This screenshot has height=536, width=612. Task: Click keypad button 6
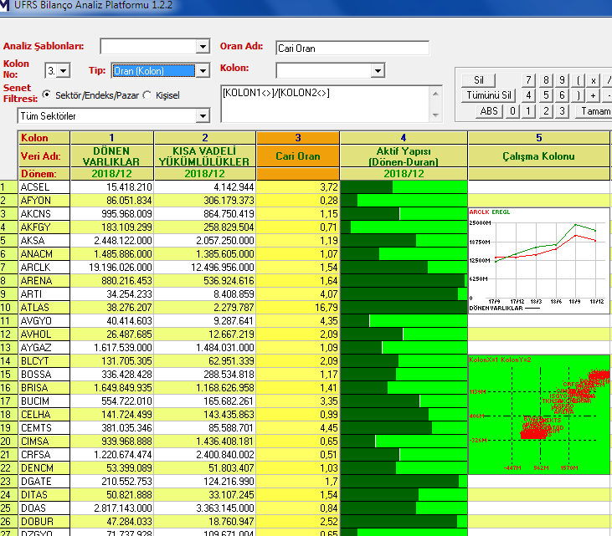pyautogui.click(x=562, y=95)
